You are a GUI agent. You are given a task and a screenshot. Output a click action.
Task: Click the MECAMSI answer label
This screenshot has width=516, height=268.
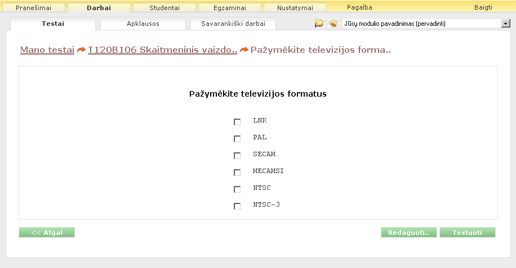tap(268, 171)
